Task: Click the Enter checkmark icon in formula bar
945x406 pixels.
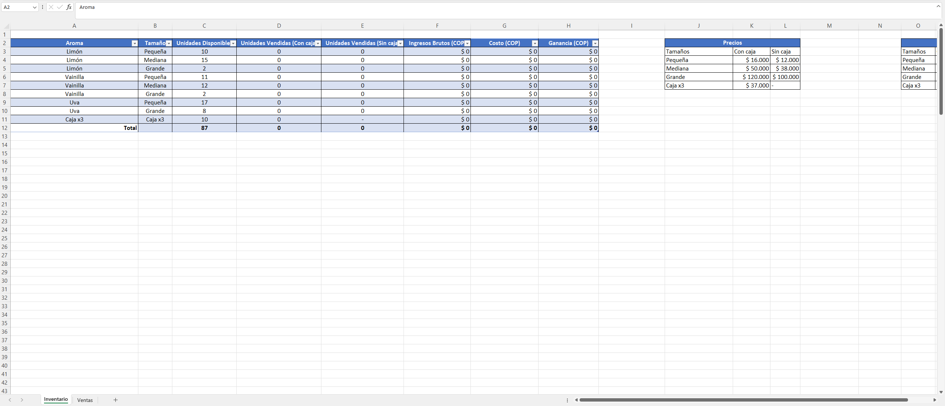Action: point(60,7)
